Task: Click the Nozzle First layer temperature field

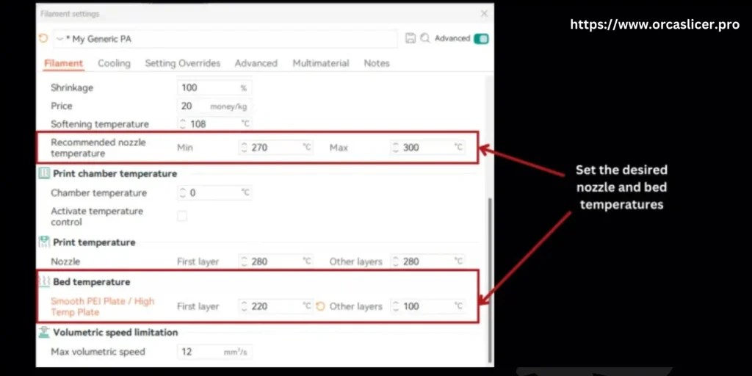Action: pyautogui.click(x=276, y=261)
